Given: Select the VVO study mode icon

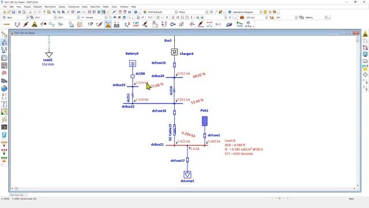Looking at the screenshot, I should click(240, 24).
